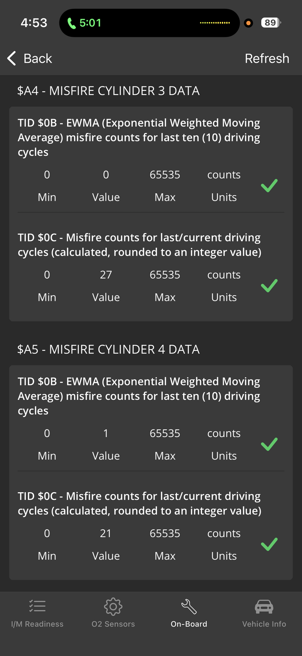Tap green checkmark for Cylinder 4 TID $0C

tap(269, 545)
